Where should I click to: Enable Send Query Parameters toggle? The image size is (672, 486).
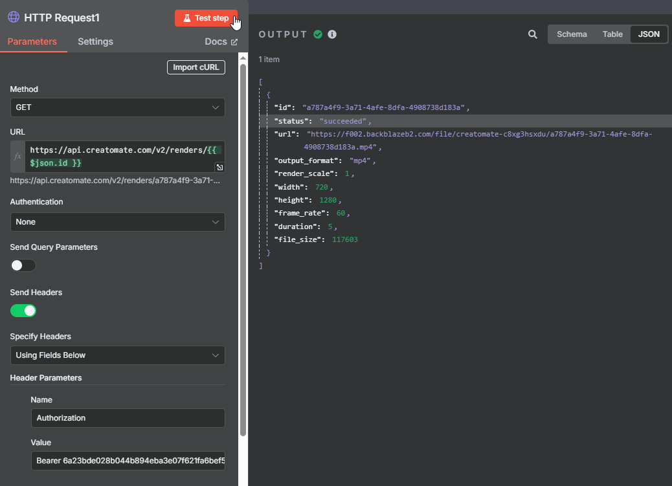tap(23, 265)
